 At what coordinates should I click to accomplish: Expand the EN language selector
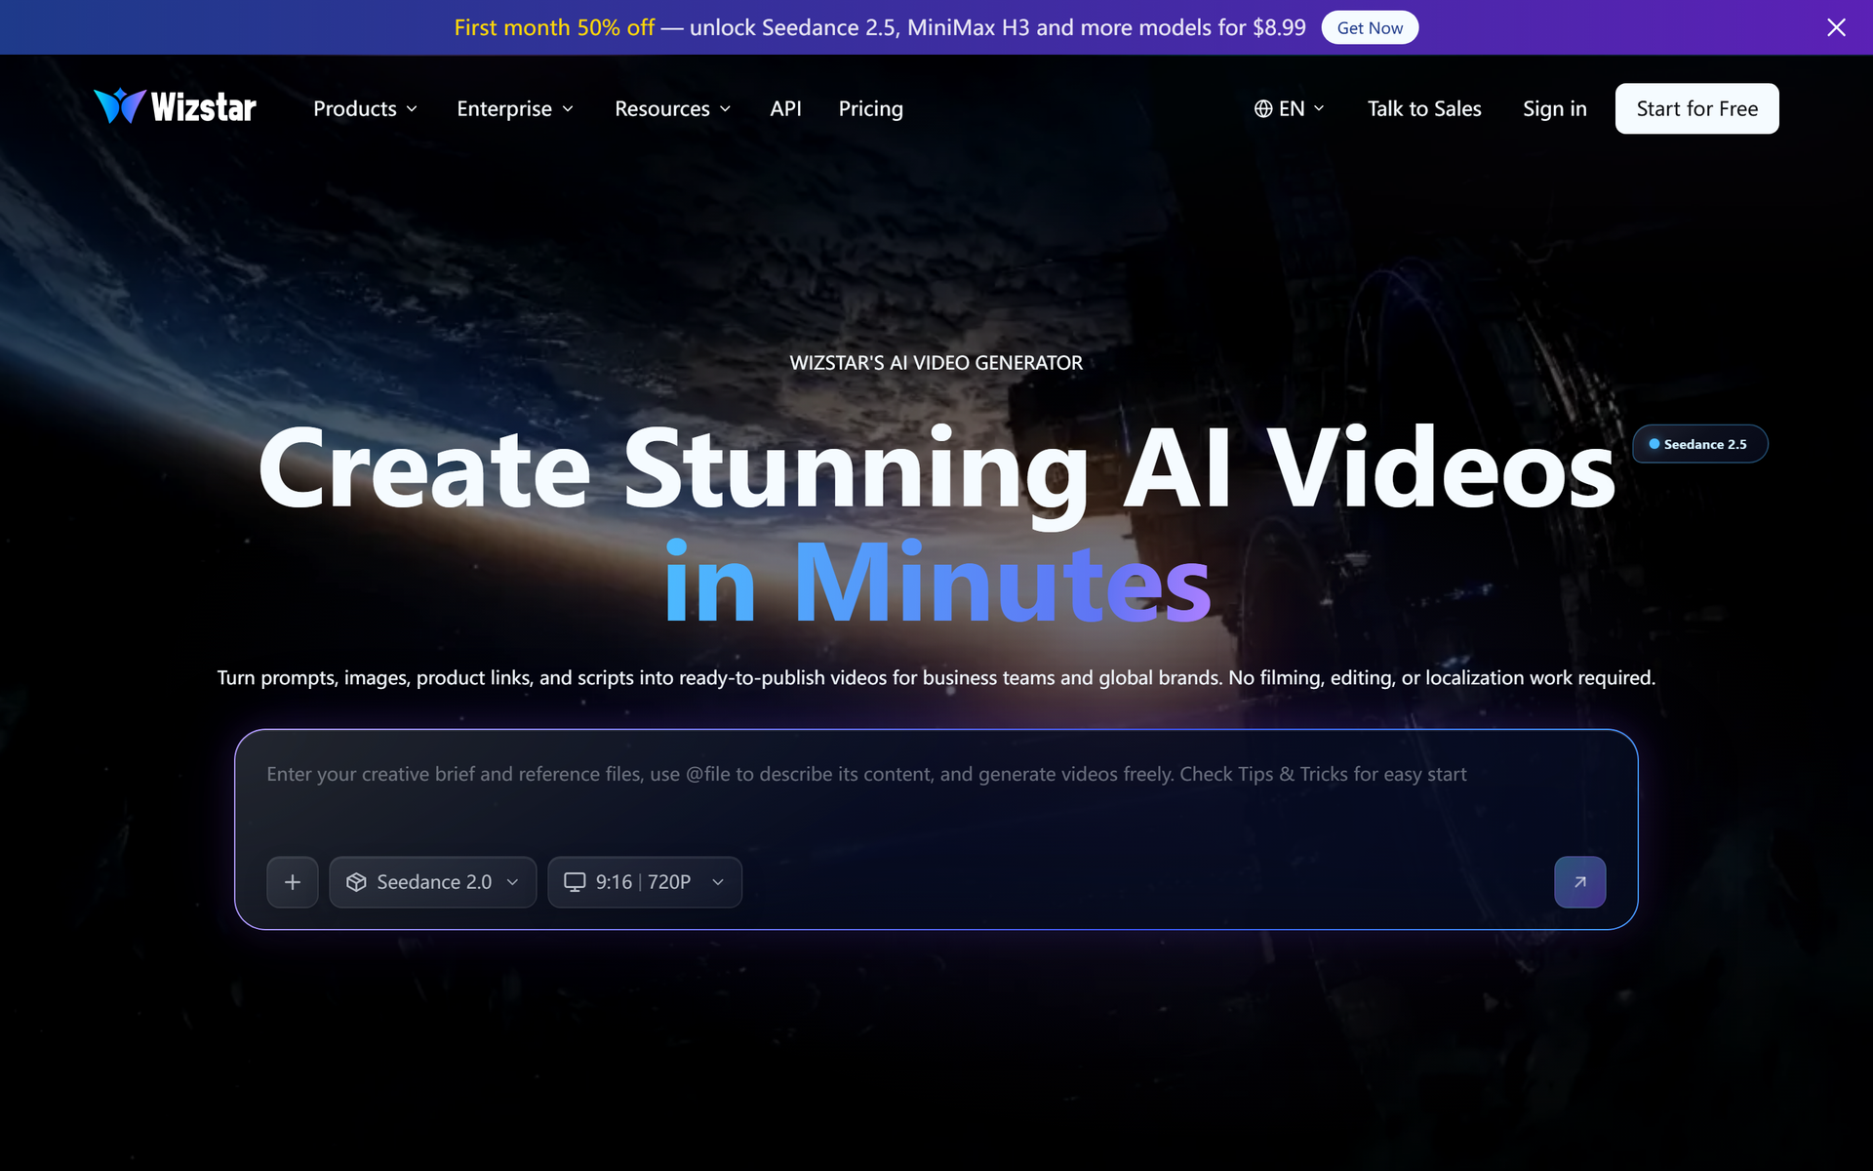(1290, 108)
